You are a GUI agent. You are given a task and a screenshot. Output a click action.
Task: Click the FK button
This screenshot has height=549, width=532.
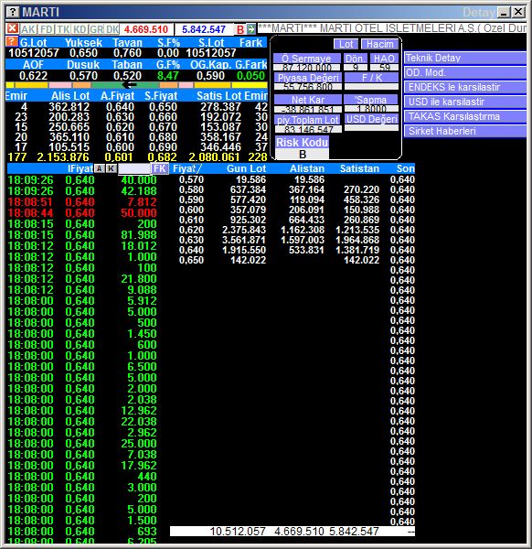[x=159, y=168]
